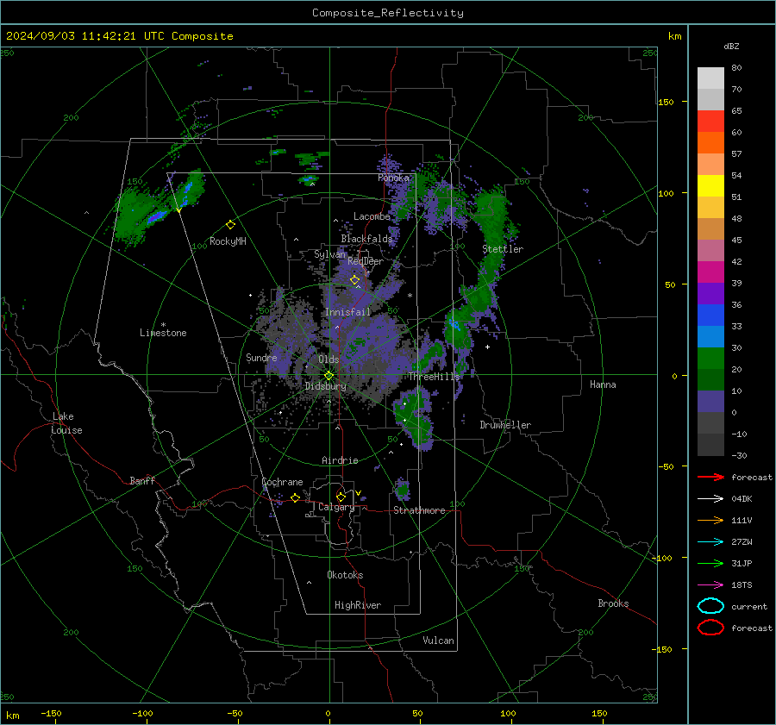Click the asterisk marker above Limestone
Screen dimensions: 776x725
[x=163, y=325]
